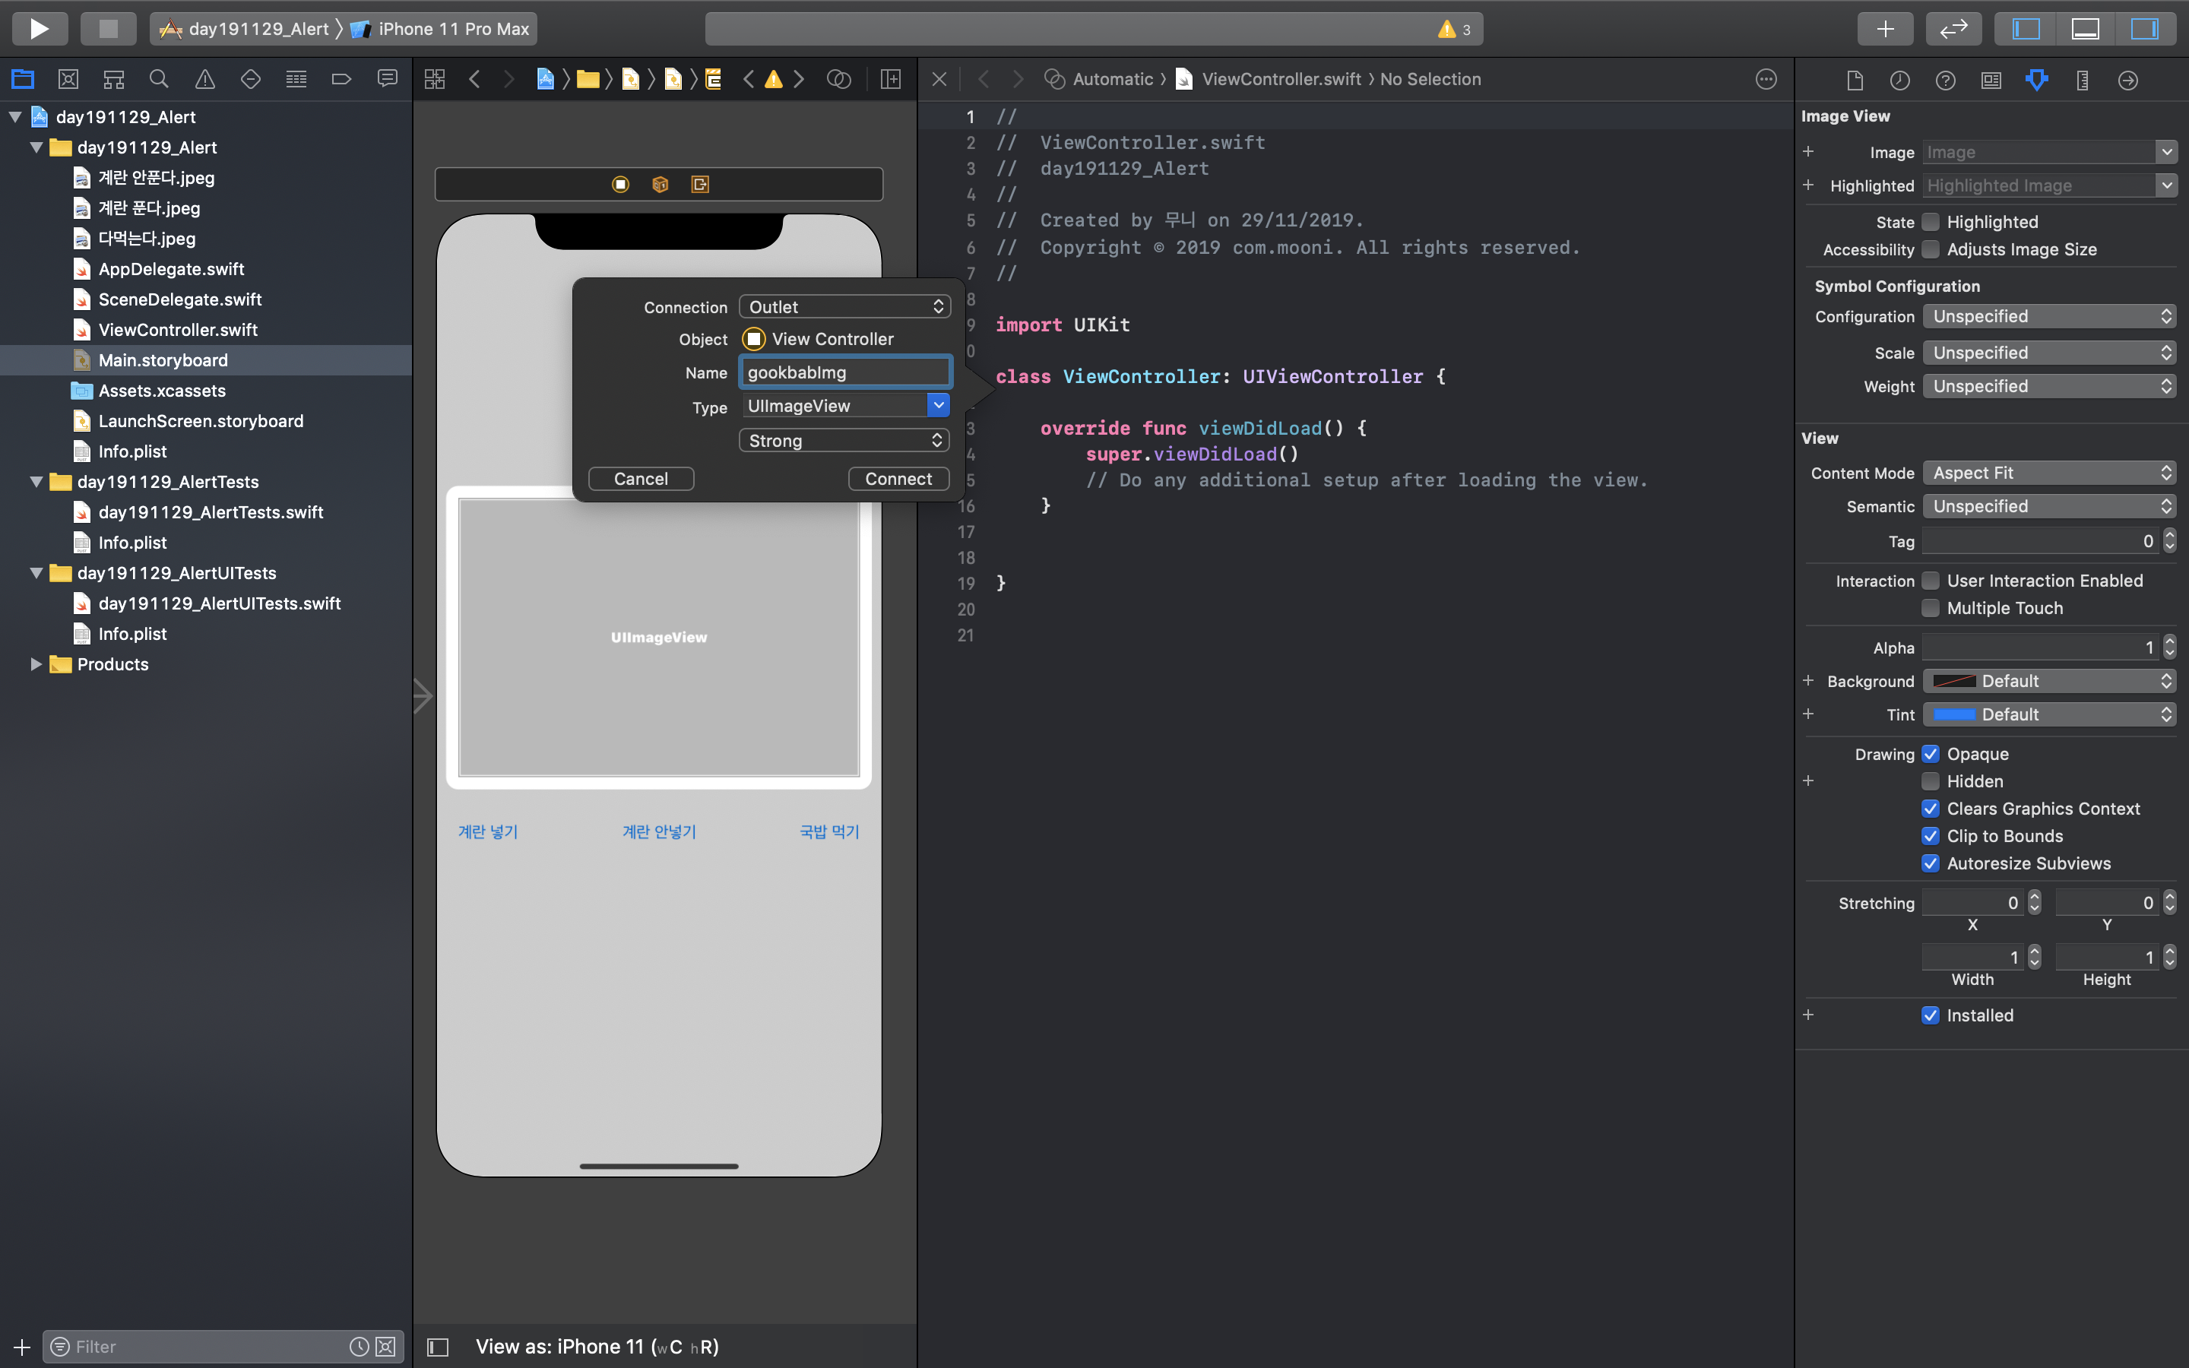Switch to the Size inspector ruler icon
The height and width of the screenshot is (1368, 2189).
pyautogui.click(x=2083, y=81)
